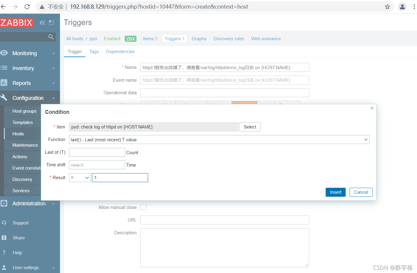Expand the Reports menu section

click(x=53, y=83)
